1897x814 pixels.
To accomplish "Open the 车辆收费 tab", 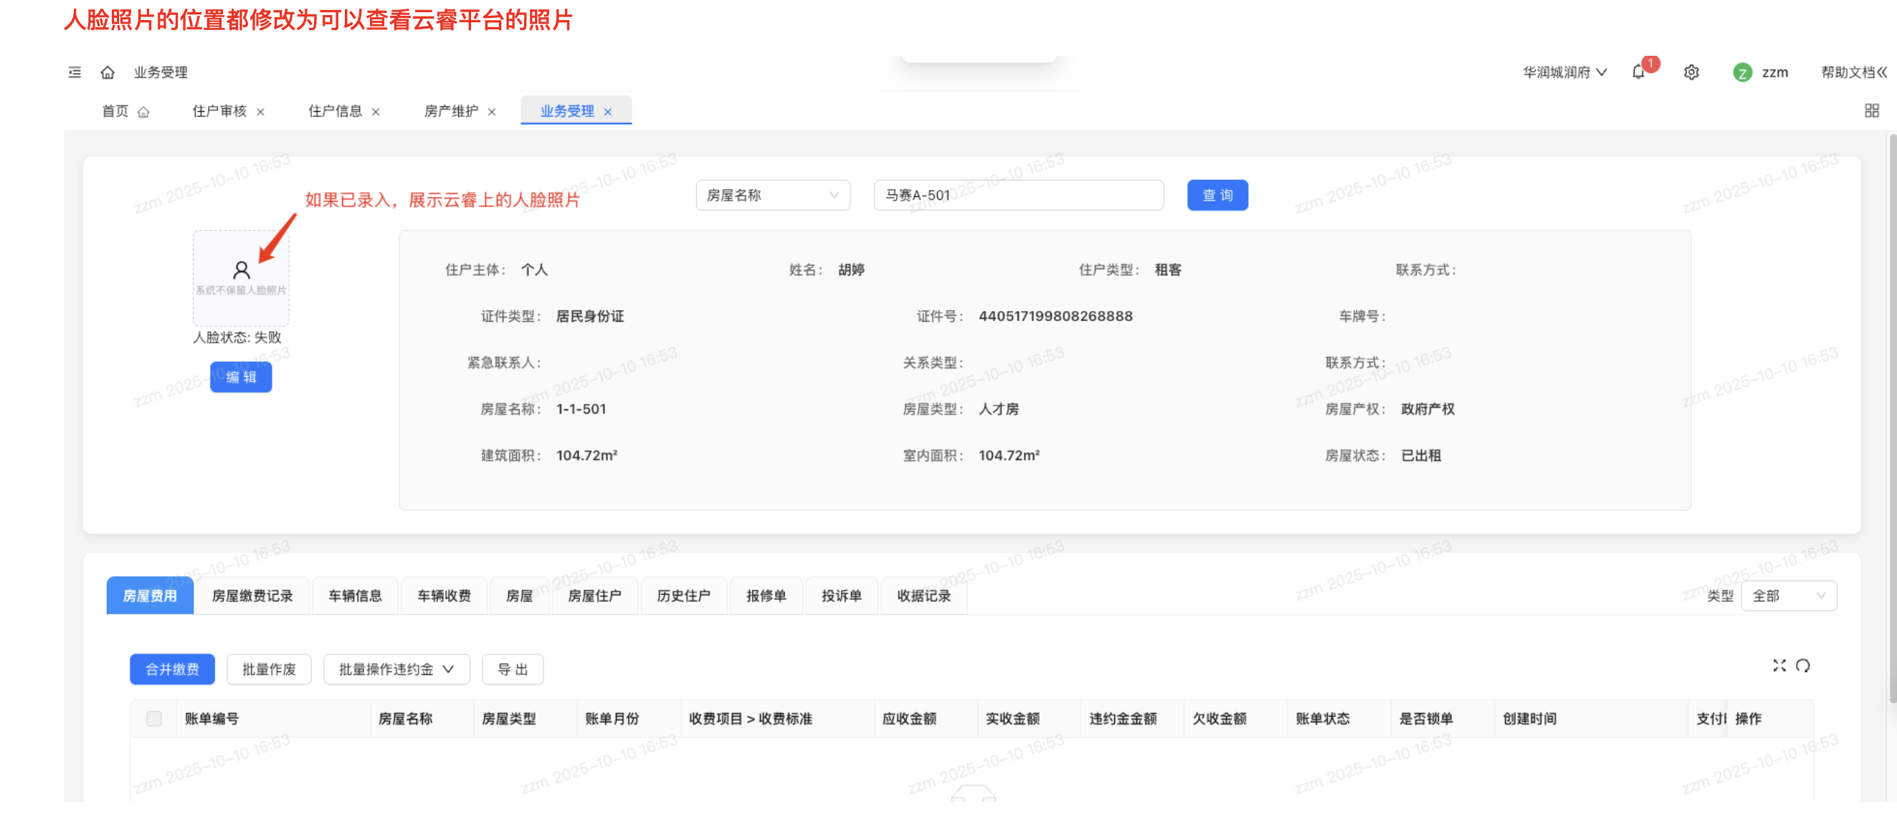I will [444, 595].
